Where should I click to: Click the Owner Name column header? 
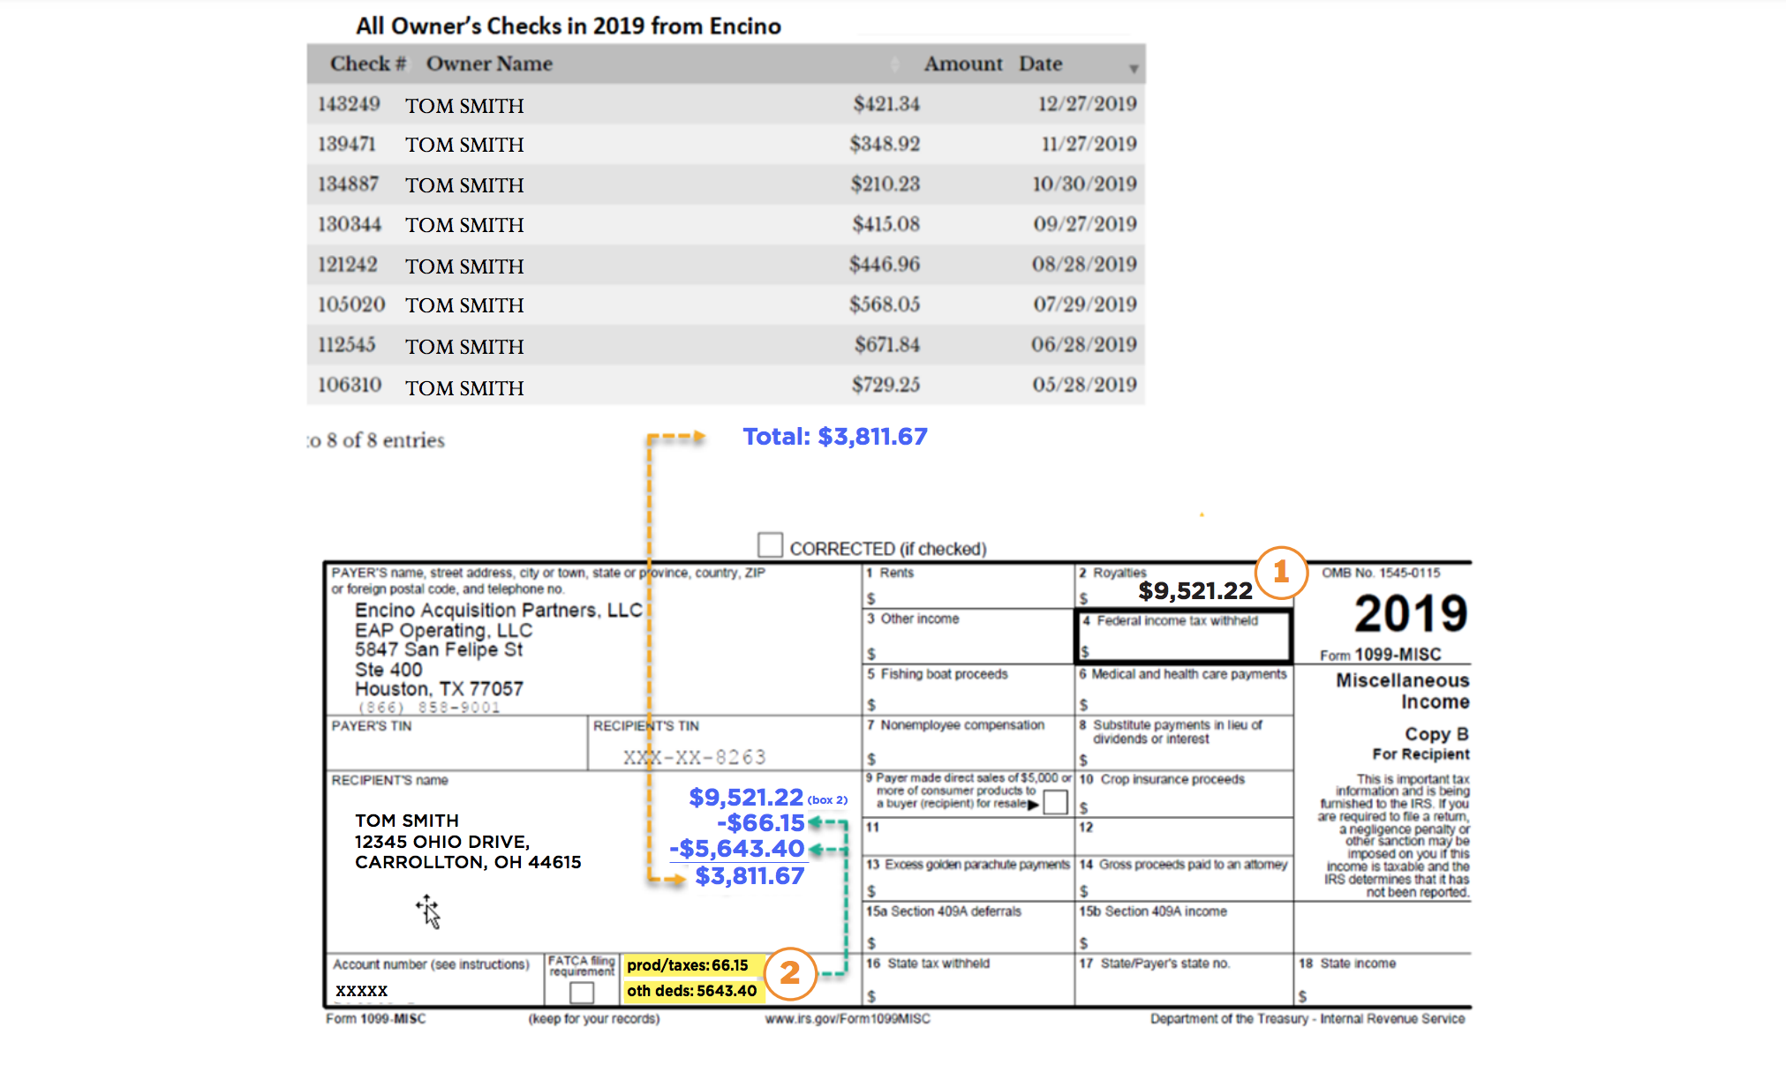click(x=489, y=64)
